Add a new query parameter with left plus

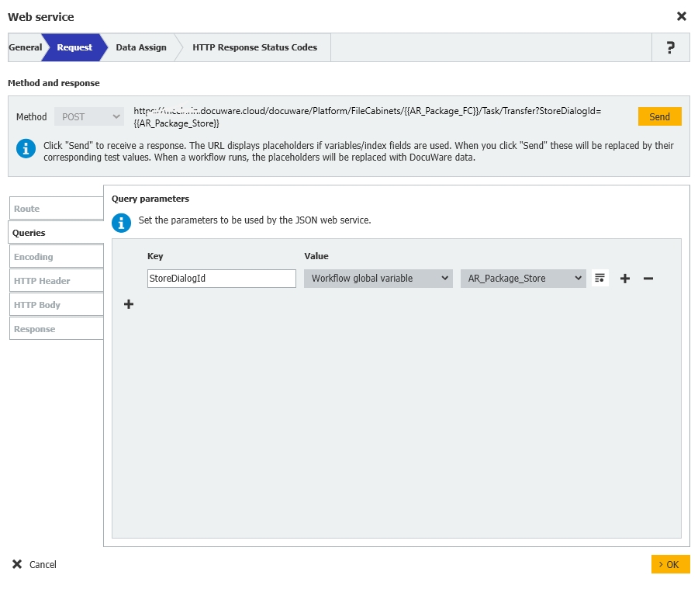click(x=129, y=305)
